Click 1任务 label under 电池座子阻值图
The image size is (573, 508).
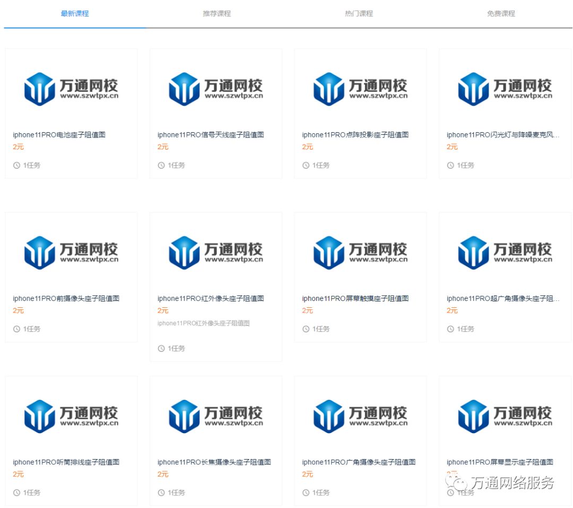(x=32, y=165)
